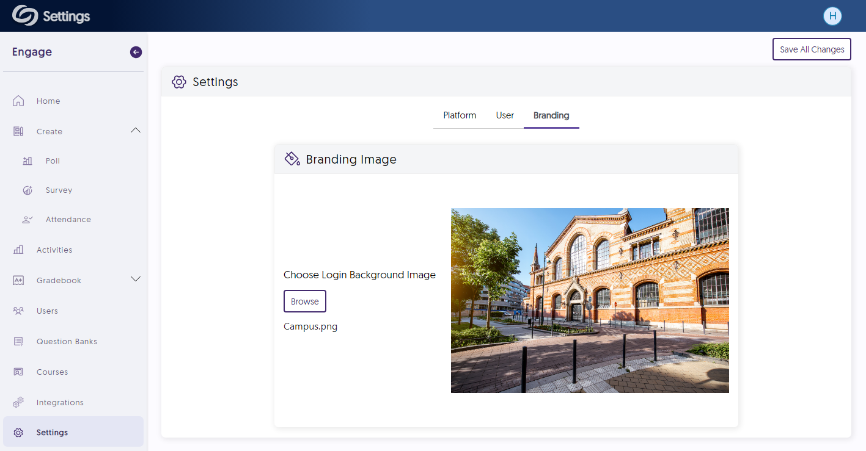Click Browse to choose background image
866x451 pixels.
(305, 301)
